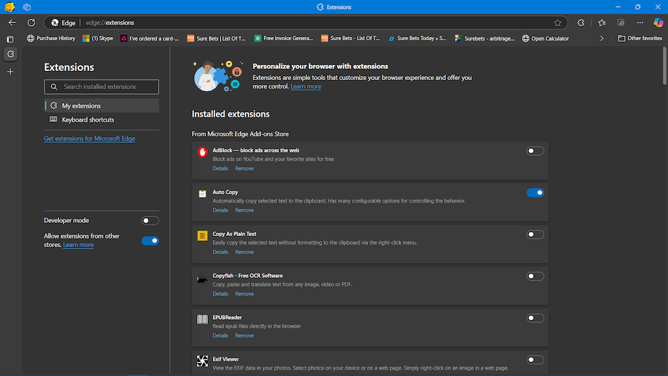Remove the EPUBReader extension

244,336
